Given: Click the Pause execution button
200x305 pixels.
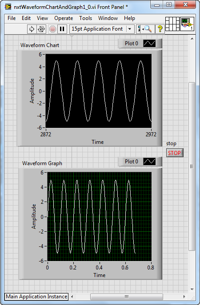Looking at the screenshot, I should coord(62,29).
